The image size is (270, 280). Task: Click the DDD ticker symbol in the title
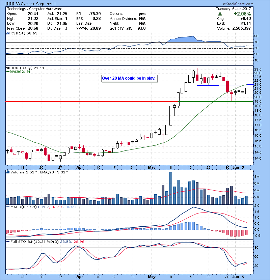pos(10,4)
